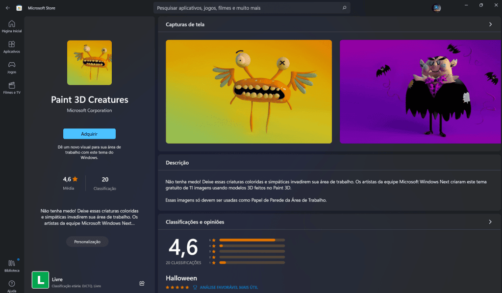Open the Microsoft Corporation publisher link

[x=89, y=110]
